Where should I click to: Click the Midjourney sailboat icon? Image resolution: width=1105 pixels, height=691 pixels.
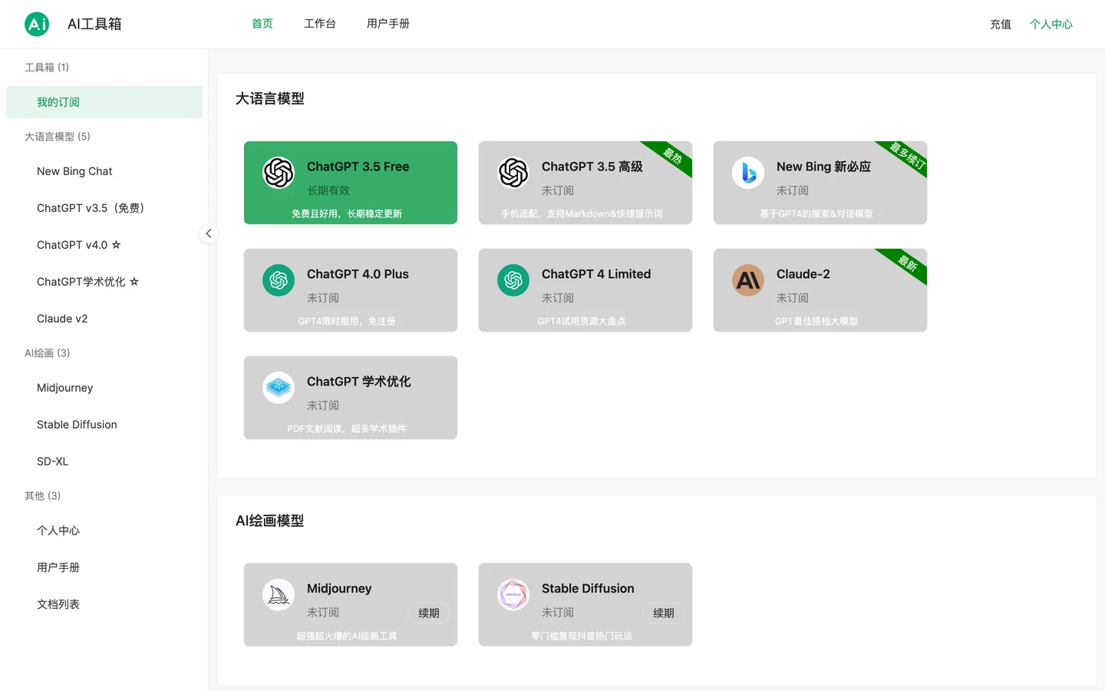tap(279, 595)
